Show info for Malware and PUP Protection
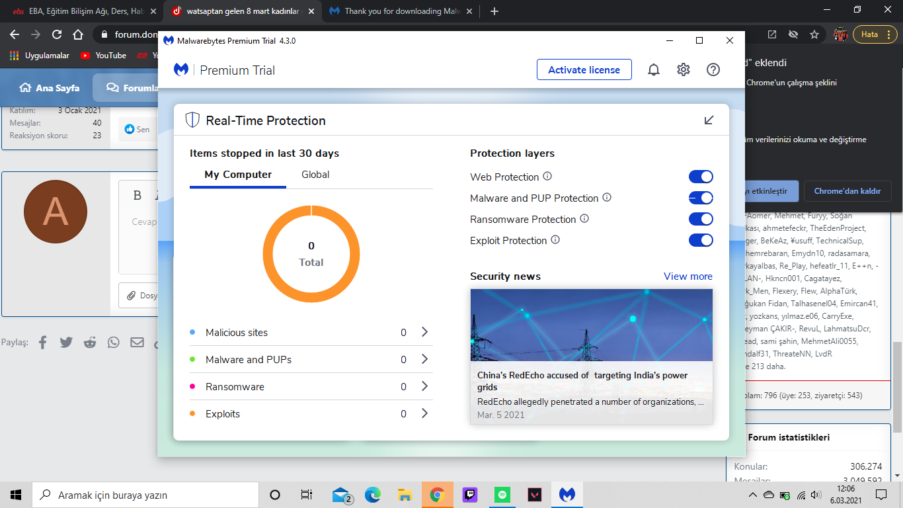903x508 pixels. pyautogui.click(x=607, y=198)
